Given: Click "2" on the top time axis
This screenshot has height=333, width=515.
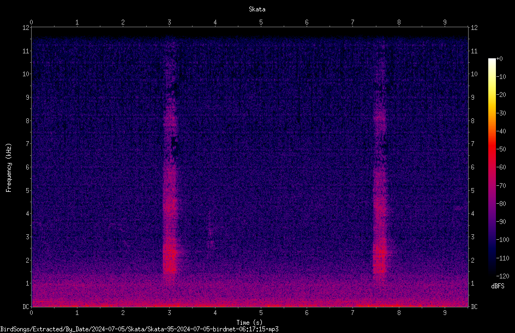Looking at the screenshot, I should click(x=123, y=22).
